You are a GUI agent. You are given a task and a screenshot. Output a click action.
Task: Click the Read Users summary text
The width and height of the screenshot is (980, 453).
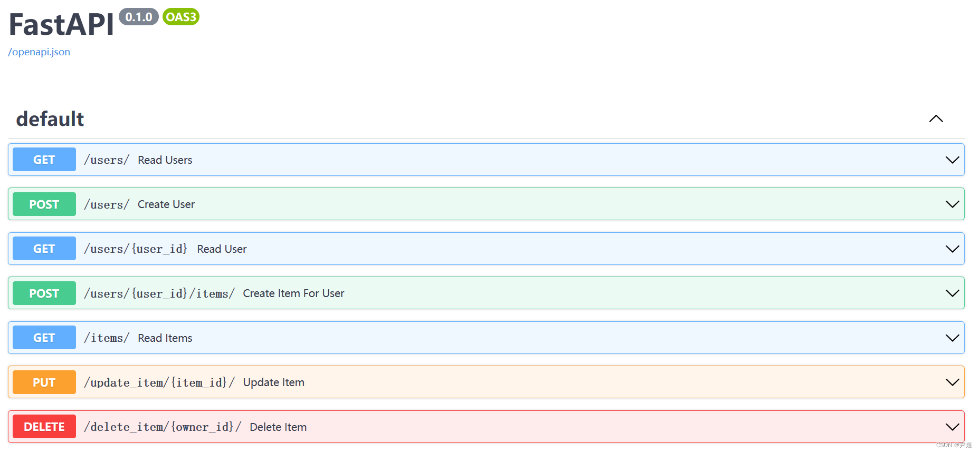(x=165, y=160)
